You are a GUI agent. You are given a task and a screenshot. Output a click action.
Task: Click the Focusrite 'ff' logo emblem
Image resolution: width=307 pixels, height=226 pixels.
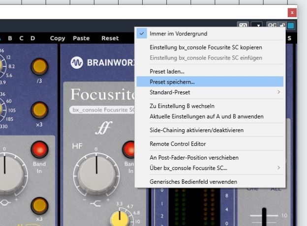104,127
